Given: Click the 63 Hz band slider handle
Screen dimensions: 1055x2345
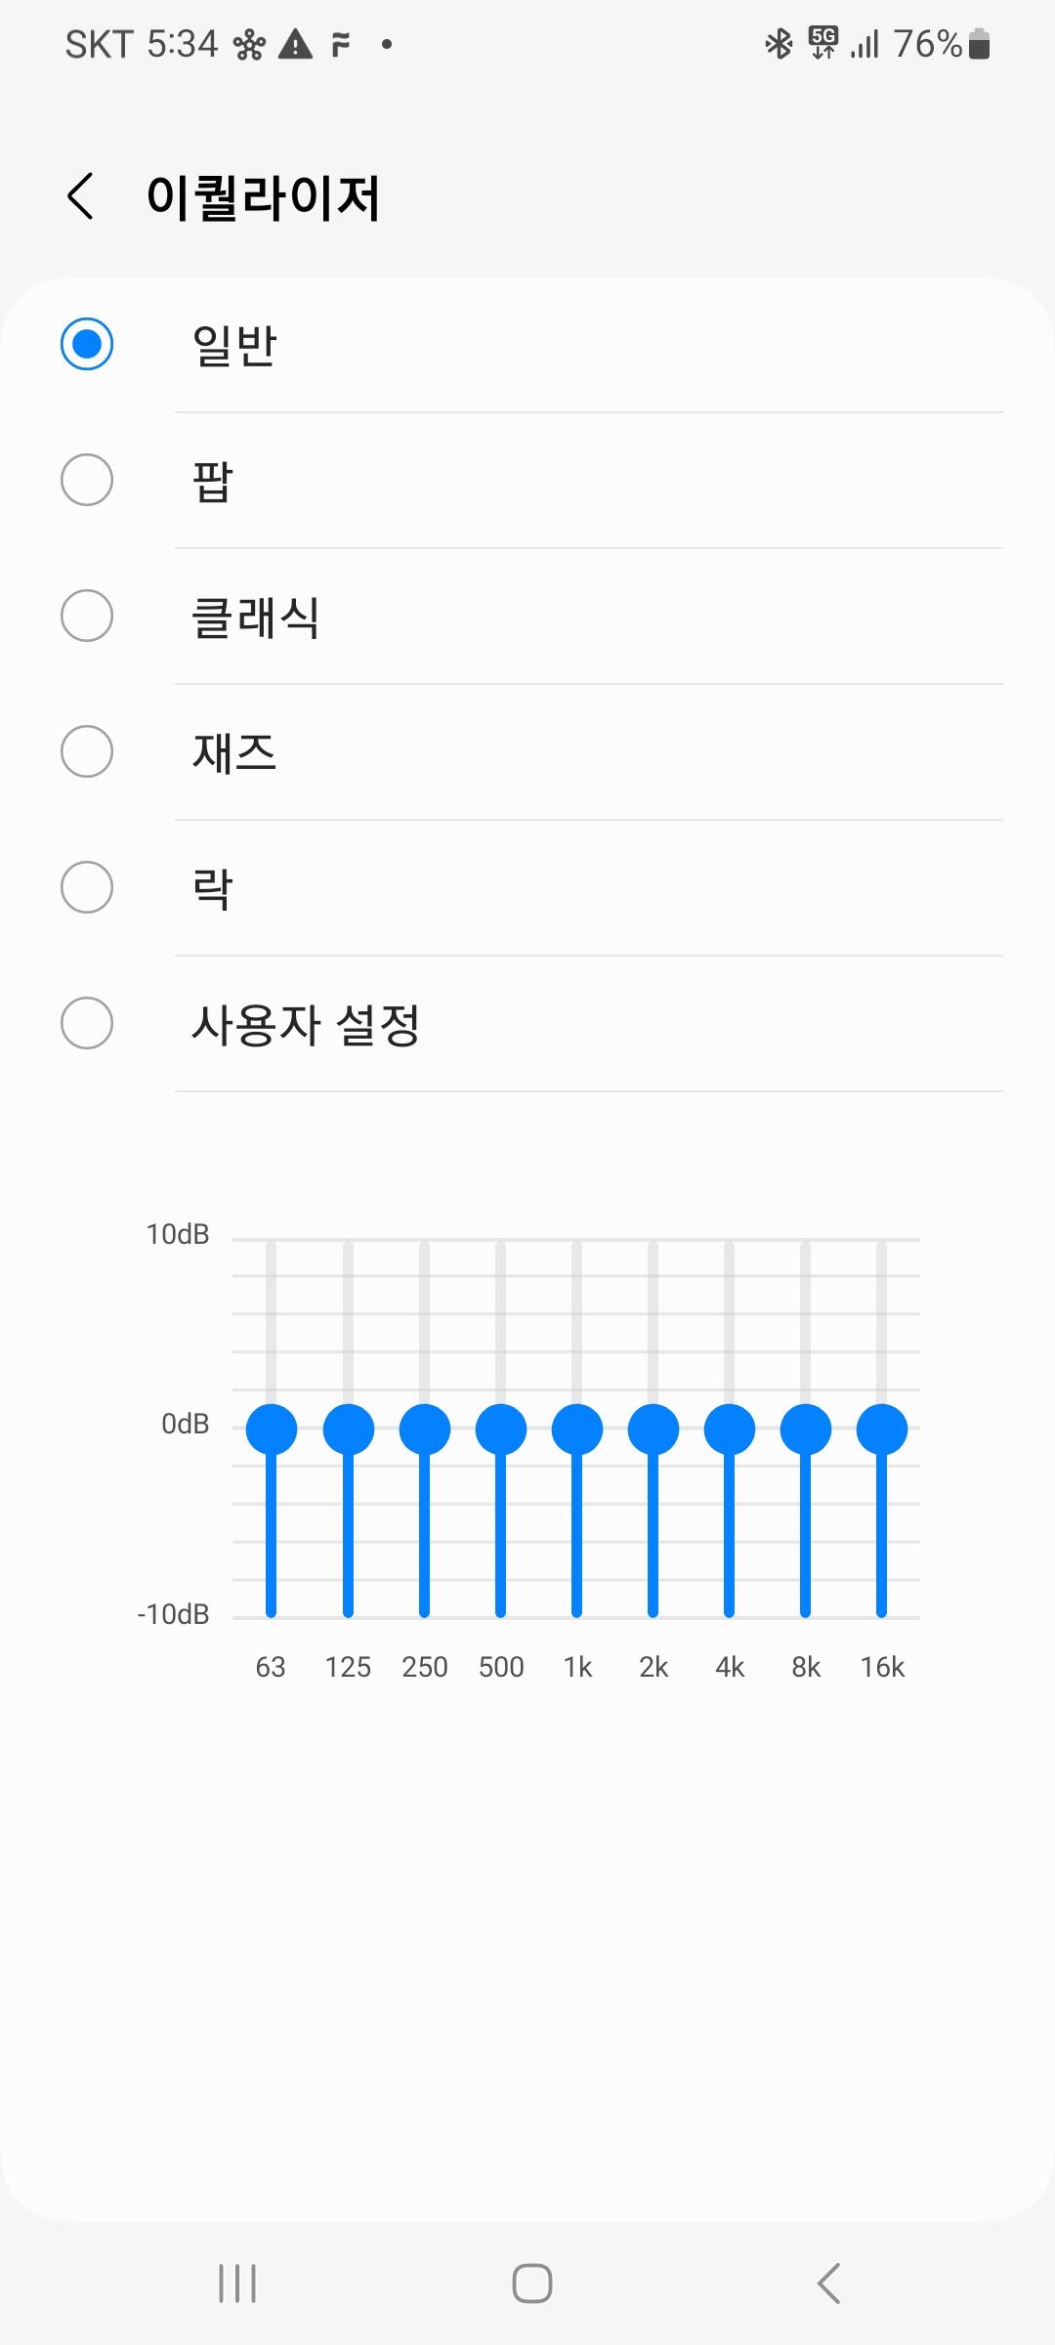Looking at the screenshot, I should coord(272,1429).
